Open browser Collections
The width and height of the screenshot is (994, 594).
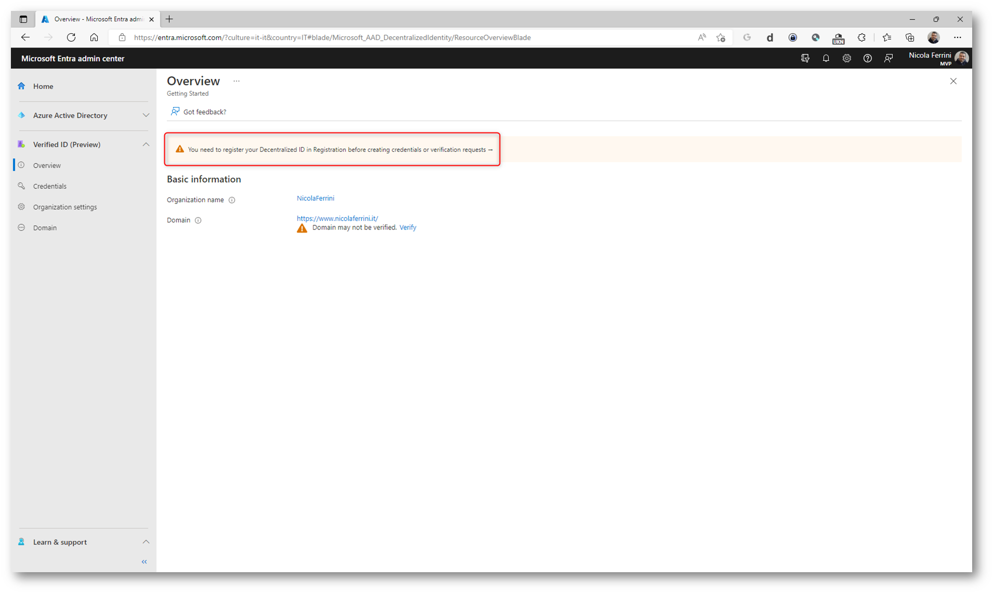(910, 37)
